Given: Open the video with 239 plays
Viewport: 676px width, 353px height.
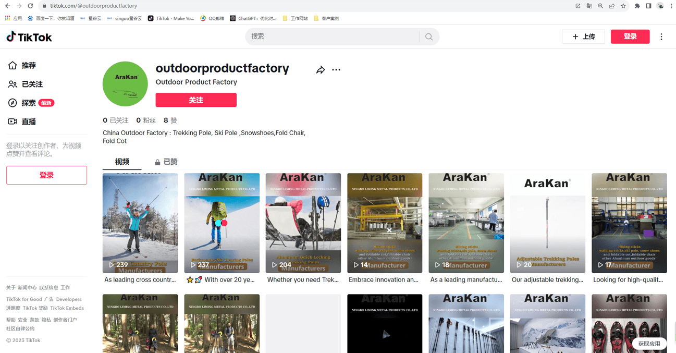Looking at the screenshot, I should tap(140, 223).
